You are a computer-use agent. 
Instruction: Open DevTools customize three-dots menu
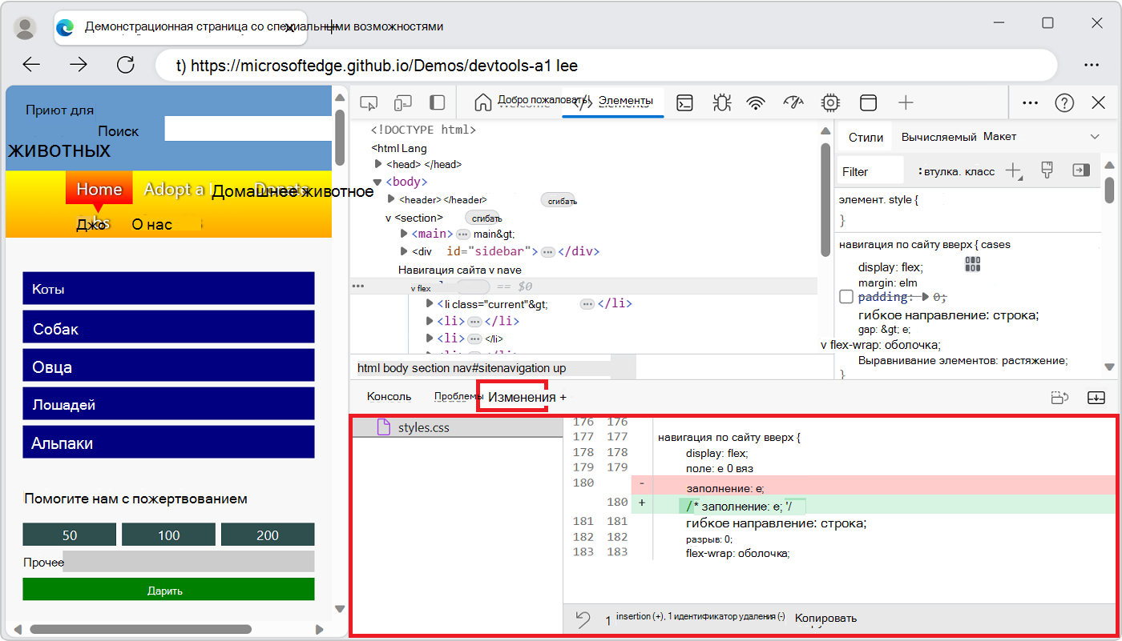click(x=1031, y=102)
